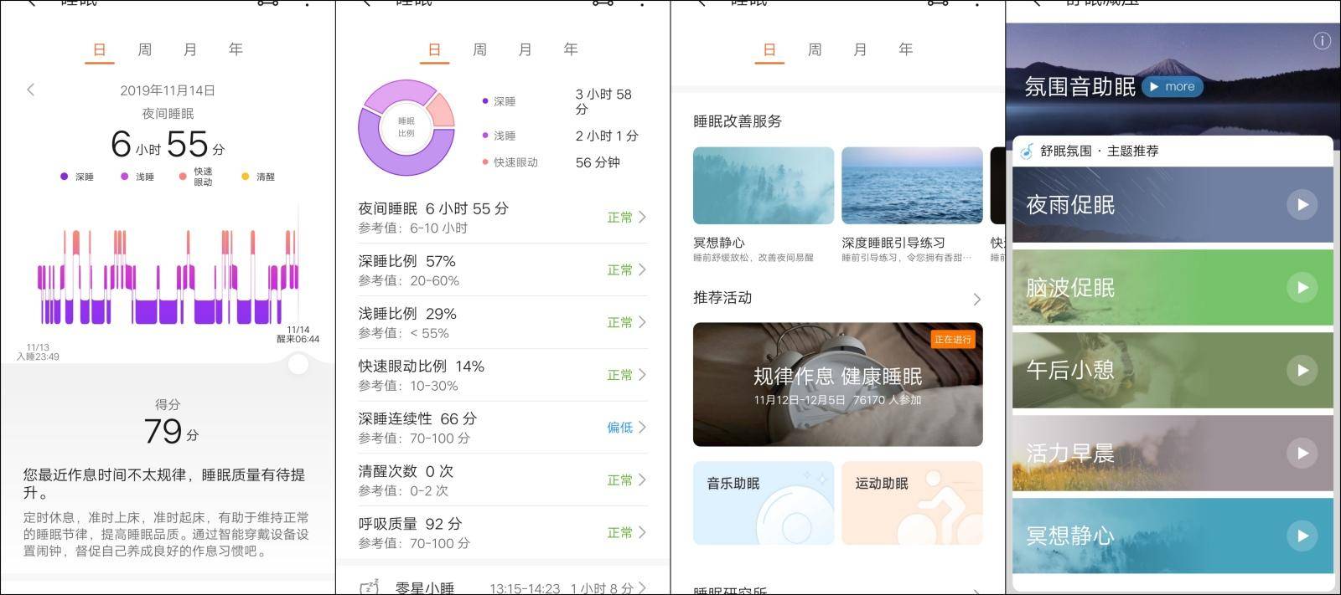
Task: Select 月 tab on the 夜间睡眠 chart screen
Action: pyautogui.click(x=190, y=49)
